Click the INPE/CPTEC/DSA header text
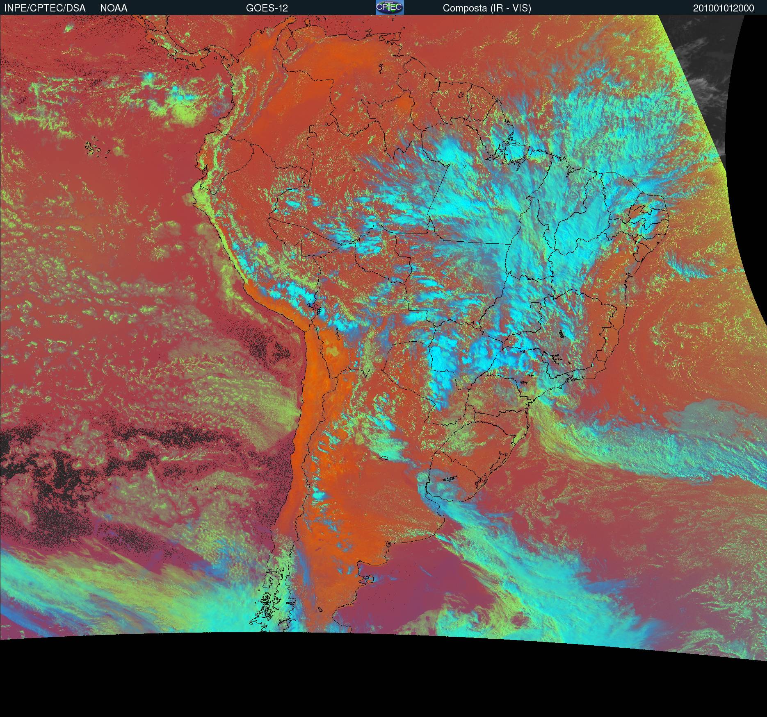This screenshot has width=767, height=717. pos(45,8)
